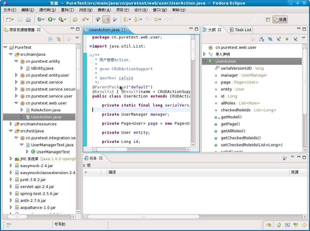310x231 pixels.
Task: Expand the JRE 系统库 library
Action: pyautogui.click(x=11, y=159)
